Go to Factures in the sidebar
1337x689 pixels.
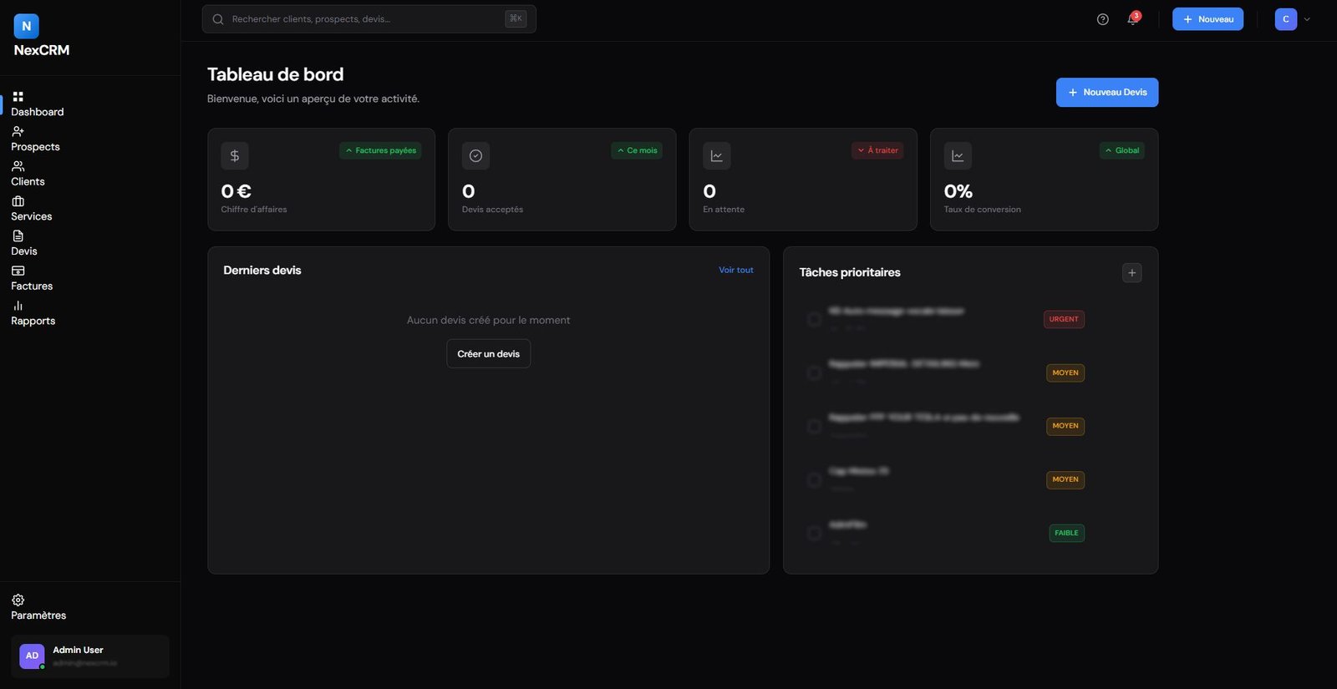pos(32,279)
